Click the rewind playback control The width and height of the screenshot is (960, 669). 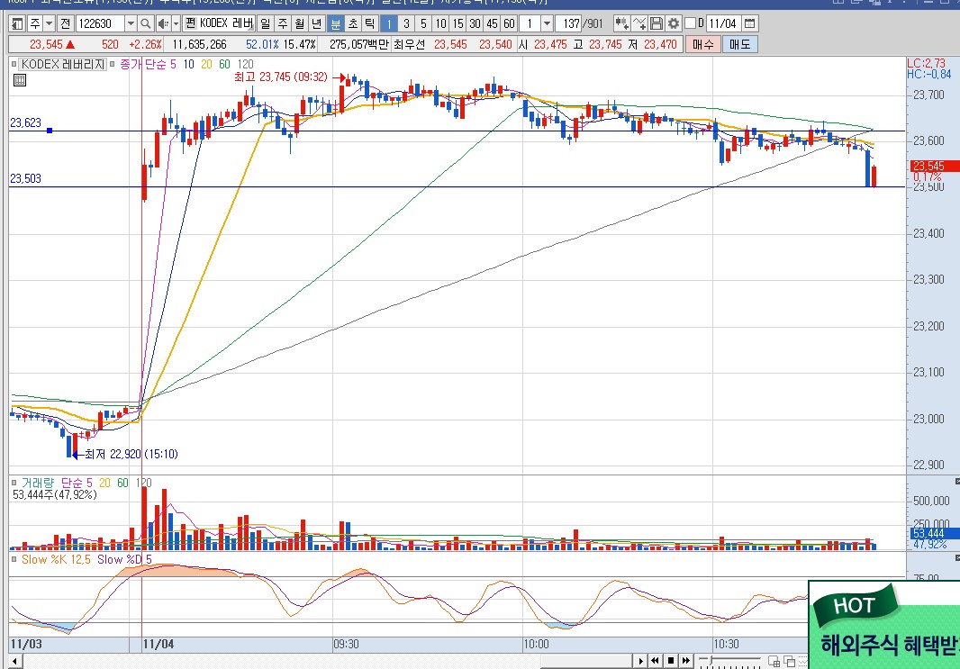coord(655,661)
